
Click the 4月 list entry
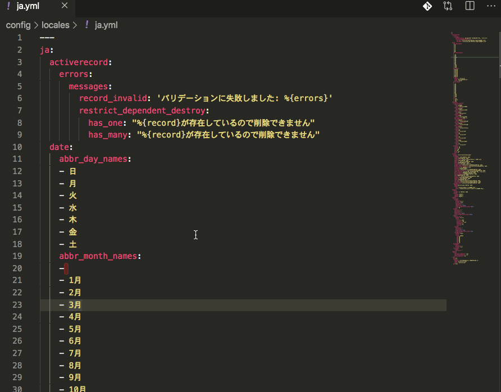pos(75,317)
